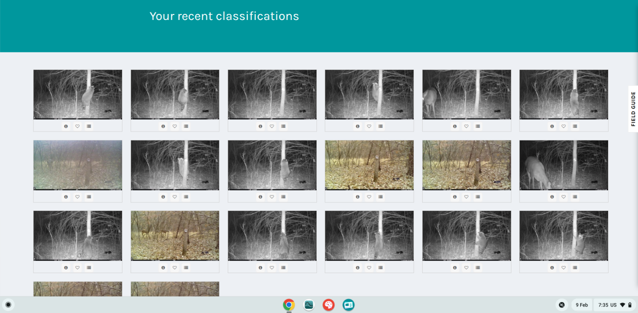638x313 pixels.
Task: Open the first-row empty-tree night thumbnail
Action: tap(272, 94)
